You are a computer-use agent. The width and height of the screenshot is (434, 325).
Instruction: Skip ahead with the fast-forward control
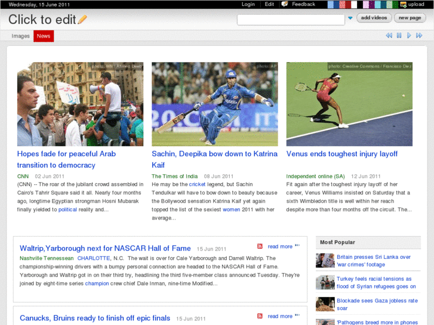click(419, 35)
